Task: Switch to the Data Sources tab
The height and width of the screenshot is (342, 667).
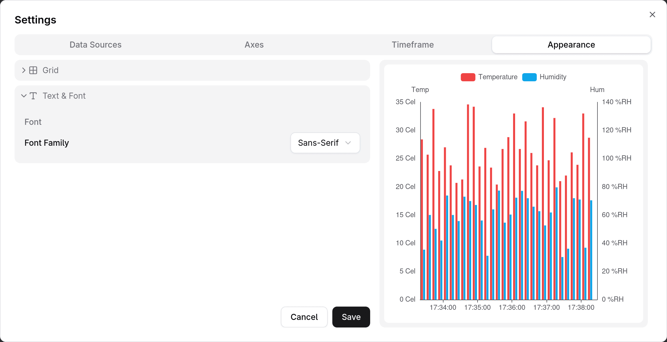Action: (95, 45)
